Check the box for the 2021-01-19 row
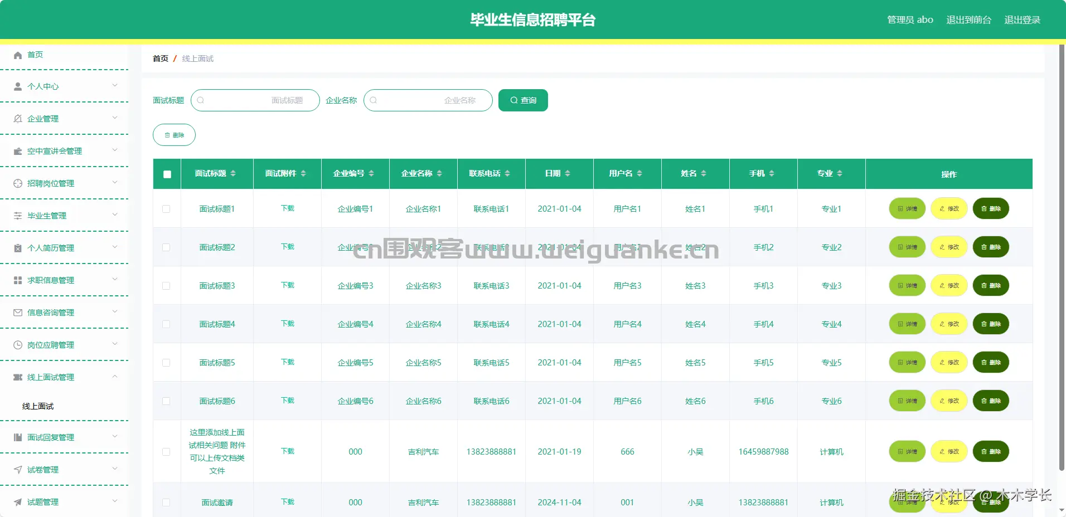Image resolution: width=1066 pixels, height=517 pixels. point(166,452)
